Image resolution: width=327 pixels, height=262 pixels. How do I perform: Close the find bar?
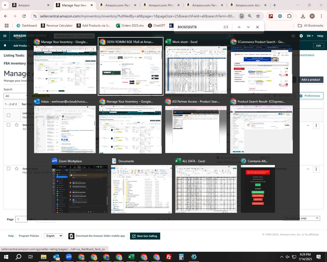[258, 27]
